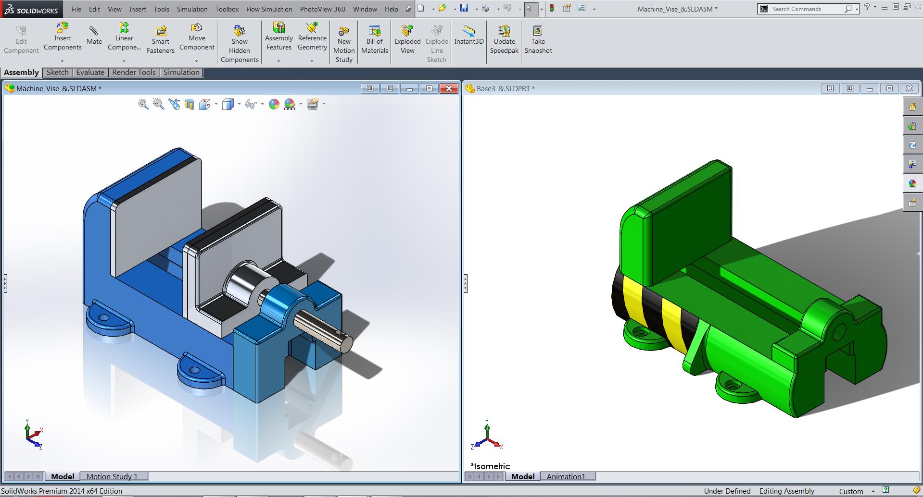
Task: Toggle Show Hidden Components
Action: point(240,44)
